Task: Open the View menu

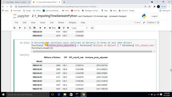Action: click(33, 22)
